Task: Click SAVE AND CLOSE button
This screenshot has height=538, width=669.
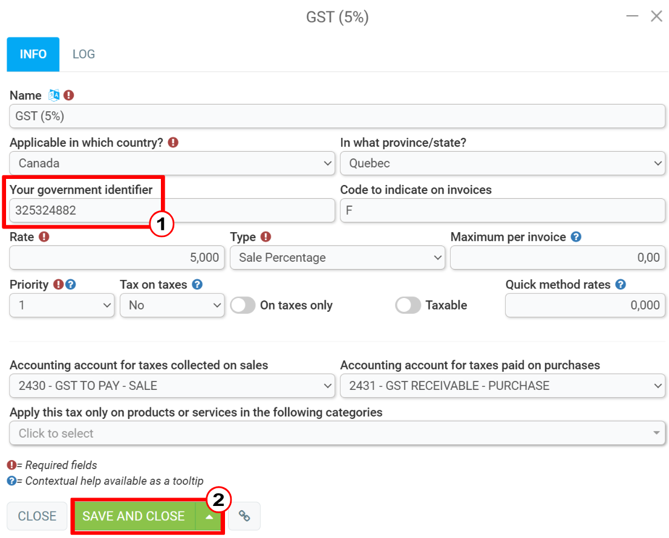Action: 134,516
